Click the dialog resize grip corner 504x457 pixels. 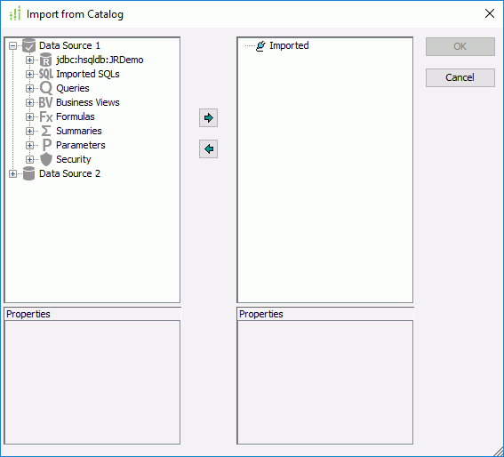click(498, 452)
